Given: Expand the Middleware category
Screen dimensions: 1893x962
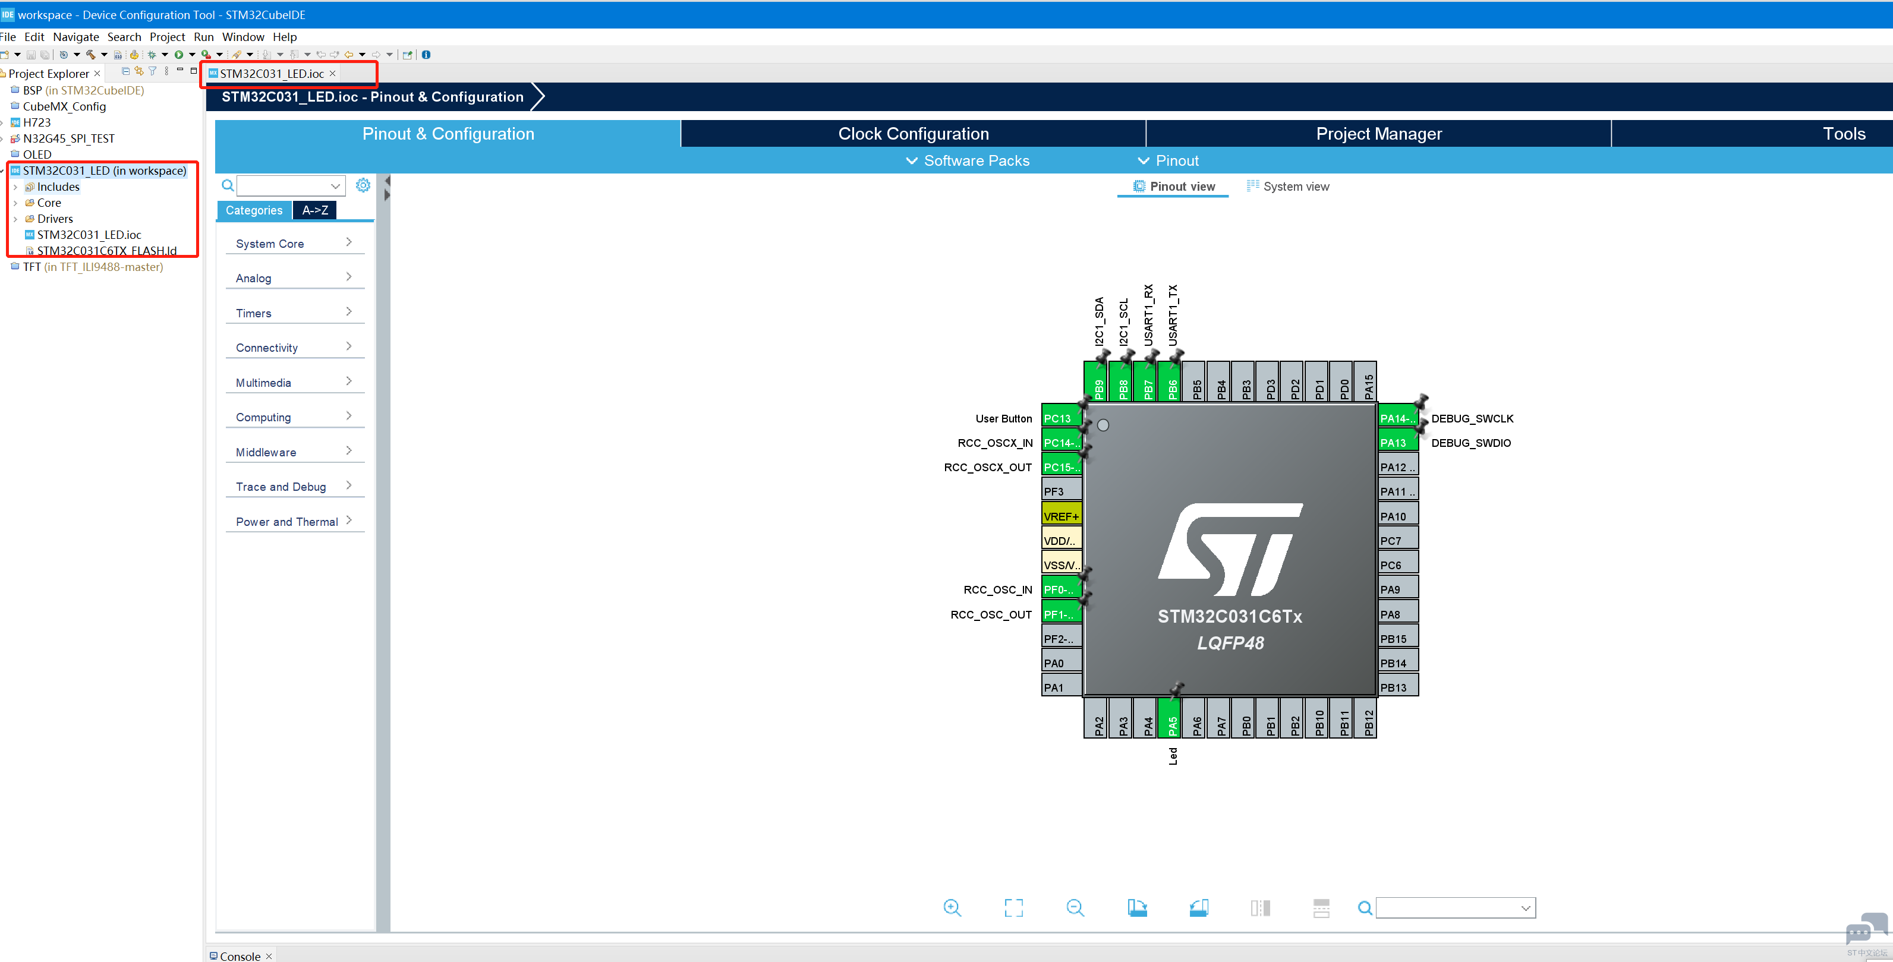Looking at the screenshot, I should 295,452.
